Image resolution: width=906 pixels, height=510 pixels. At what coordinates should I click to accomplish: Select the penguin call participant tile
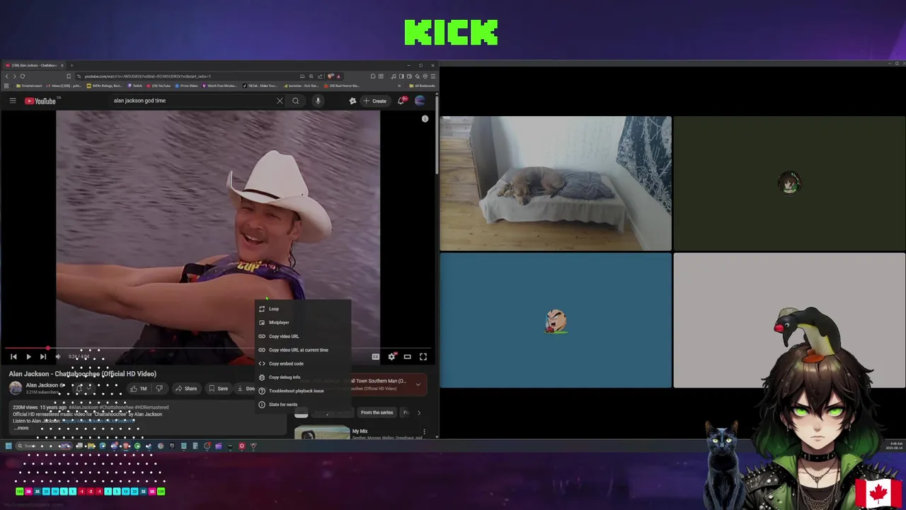click(789, 320)
